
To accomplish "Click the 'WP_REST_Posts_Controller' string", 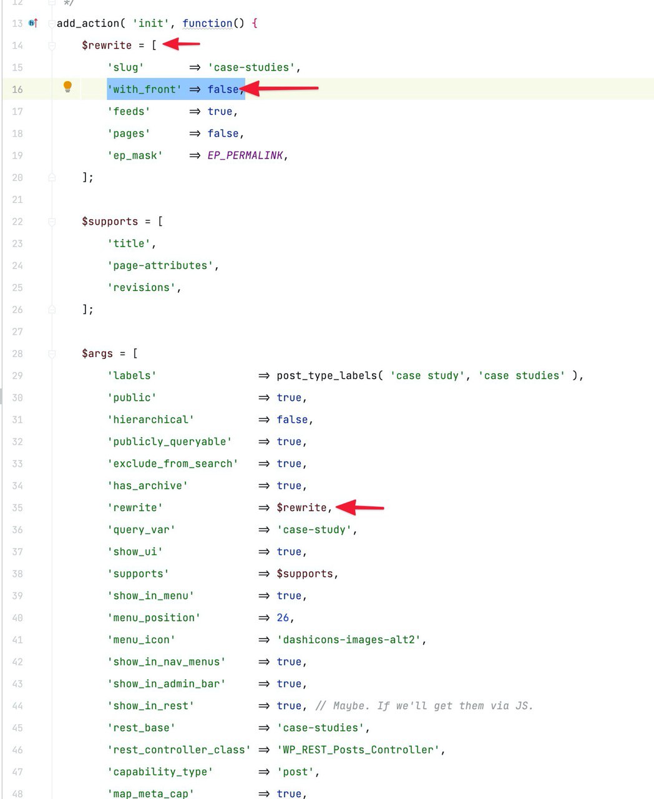I will tap(359, 750).
